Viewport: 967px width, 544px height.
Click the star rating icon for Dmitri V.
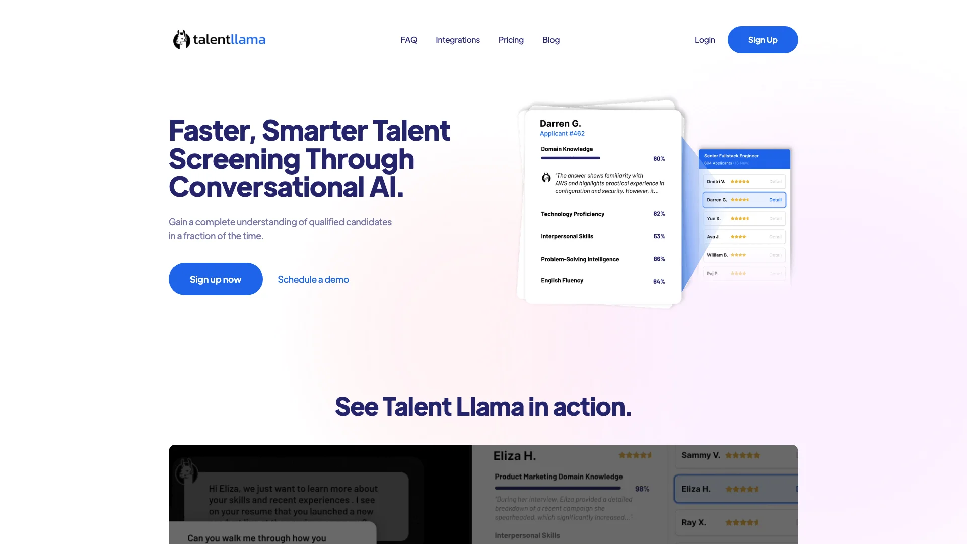pyautogui.click(x=739, y=181)
